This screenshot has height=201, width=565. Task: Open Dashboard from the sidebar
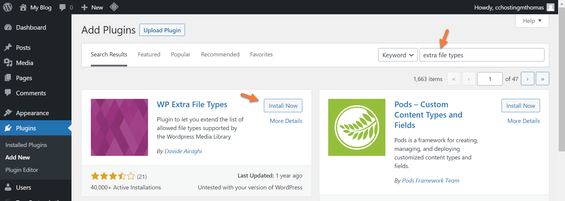[x=31, y=28]
